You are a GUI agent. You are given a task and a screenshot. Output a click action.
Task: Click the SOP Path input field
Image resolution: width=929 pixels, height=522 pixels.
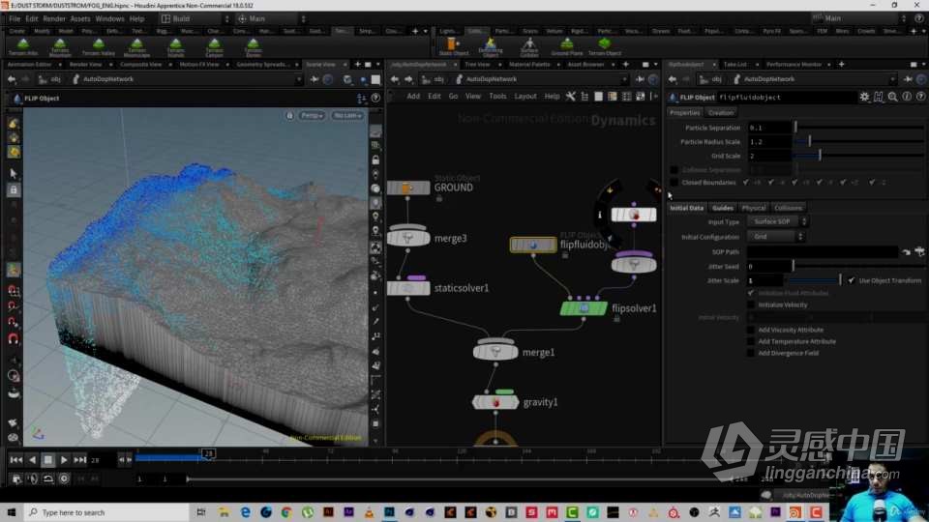tap(823, 251)
